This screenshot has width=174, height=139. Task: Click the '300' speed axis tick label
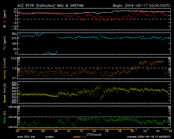[x=14, y=97]
